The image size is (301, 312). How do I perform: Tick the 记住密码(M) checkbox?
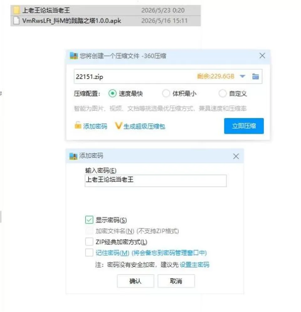(89, 253)
